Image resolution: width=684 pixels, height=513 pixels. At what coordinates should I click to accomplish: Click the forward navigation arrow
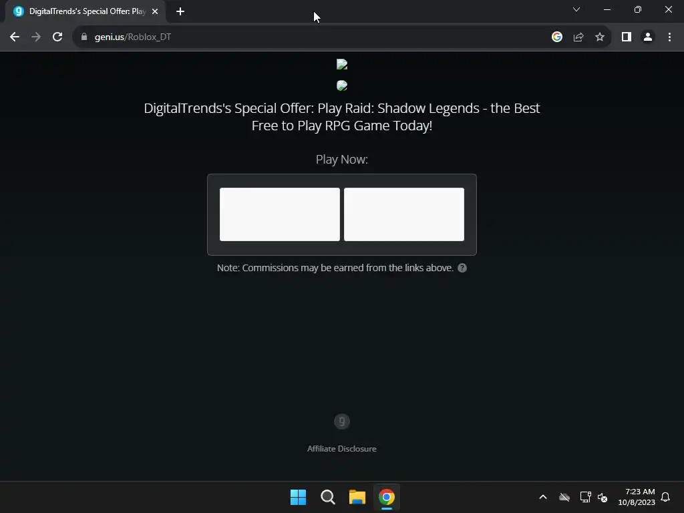click(x=36, y=37)
